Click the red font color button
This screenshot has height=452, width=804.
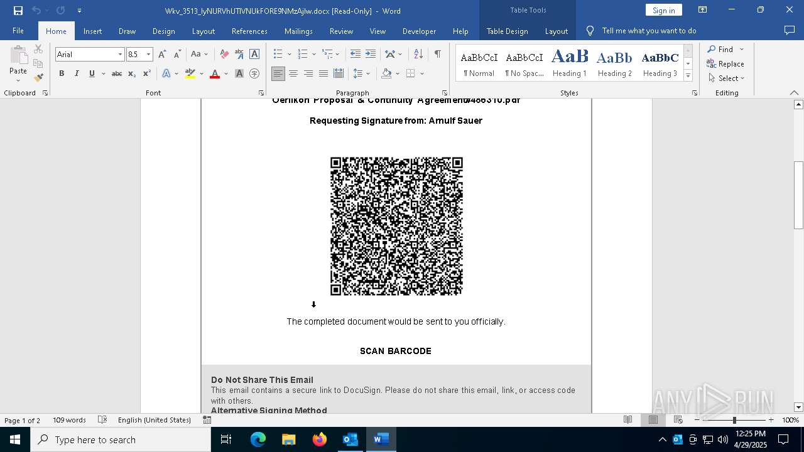215,73
